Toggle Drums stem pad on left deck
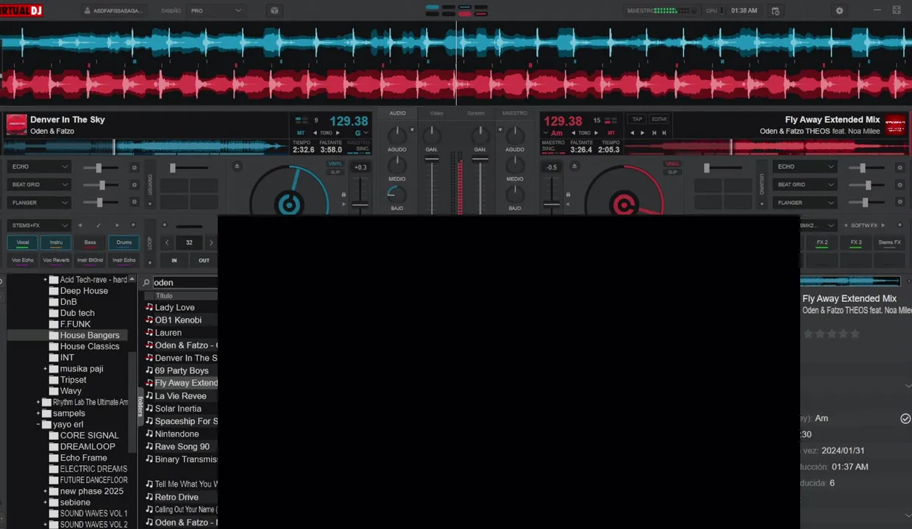This screenshot has width=912, height=529. point(124,242)
